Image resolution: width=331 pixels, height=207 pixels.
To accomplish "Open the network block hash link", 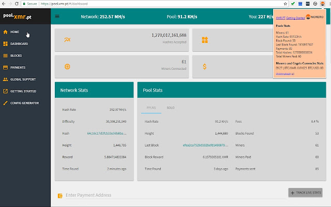I will (x=107, y=134).
